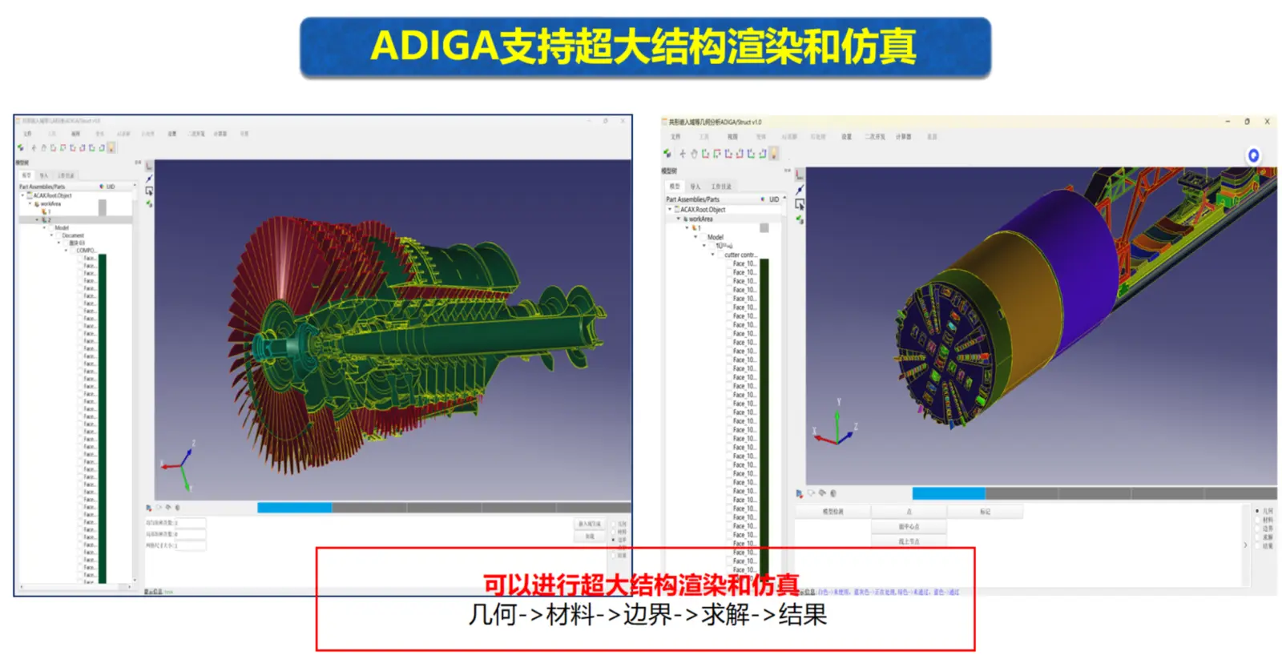Screen dimensions: 1282x659
Task: Click tree scrollbar up arrow in tunnel-machine window
Action: pyautogui.click(x=784, y=198)
